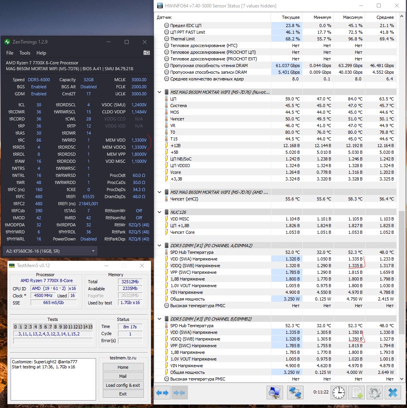
Task: Click test number 15 box in TestMem5
Action: click(x=91, y=327)
